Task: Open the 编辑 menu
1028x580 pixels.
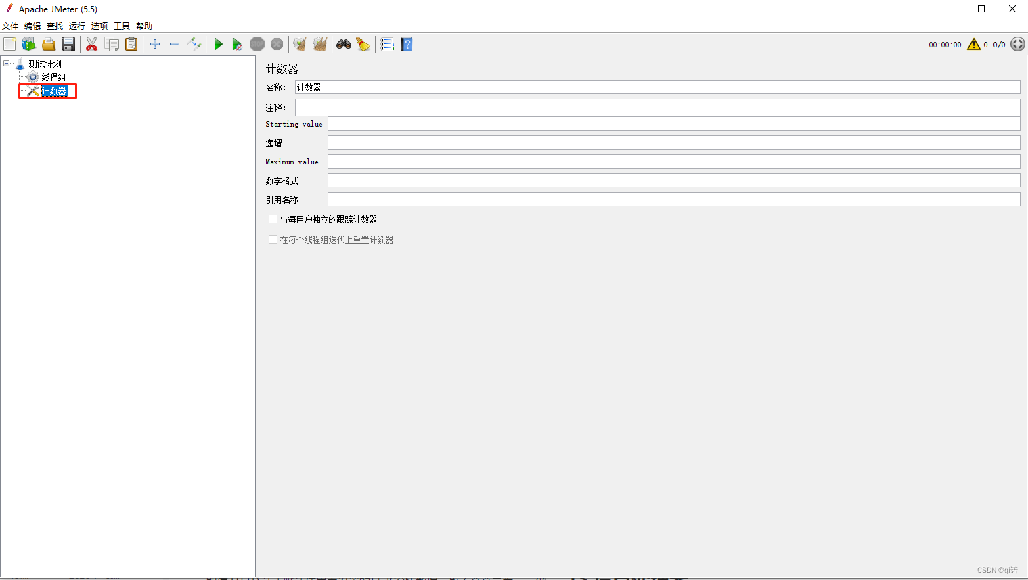Action: point(32,26)
